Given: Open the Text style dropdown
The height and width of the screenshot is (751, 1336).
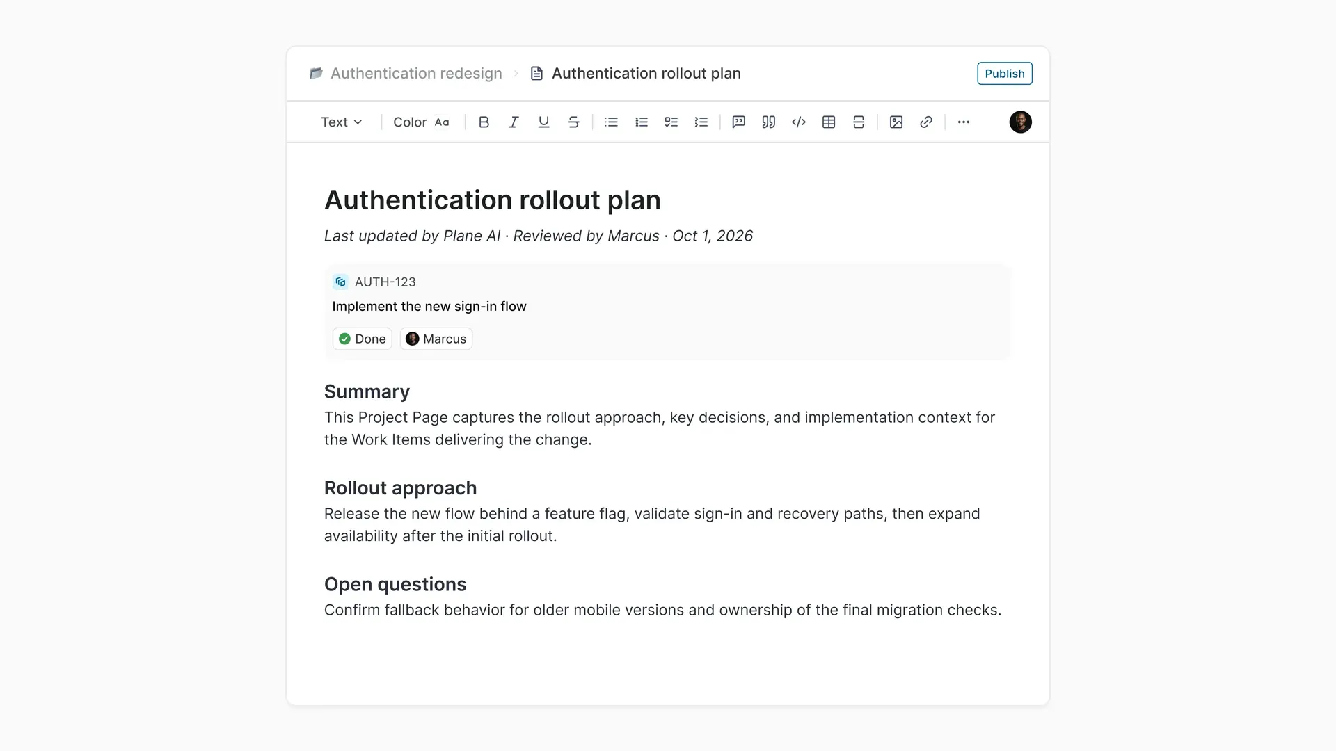Looking at the screenshot, I should coord(341,122).
